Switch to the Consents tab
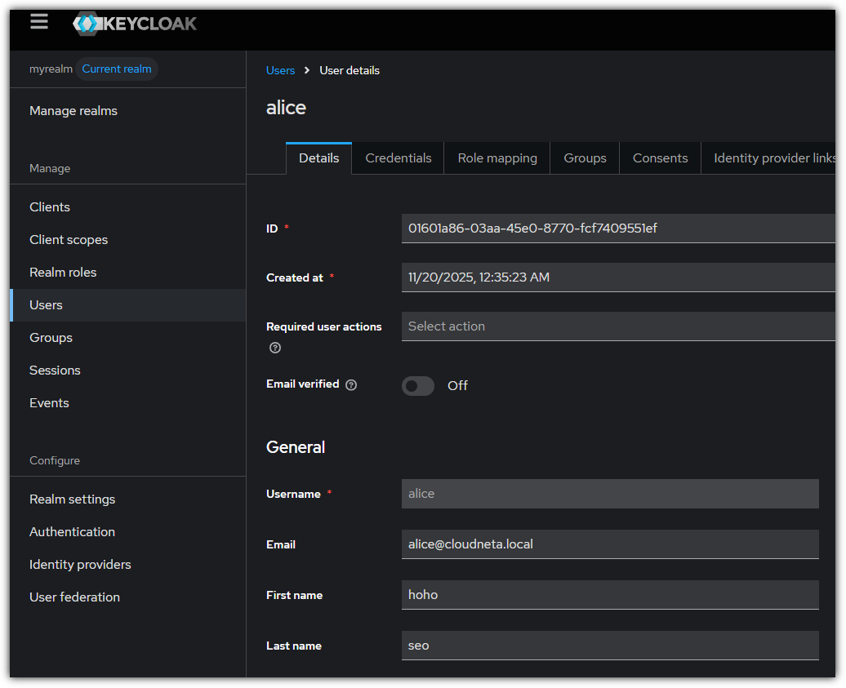 (x=661, y=158)
